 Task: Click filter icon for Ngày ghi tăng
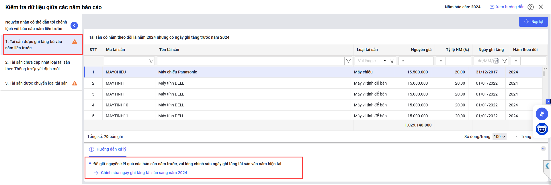pos(505,61)
